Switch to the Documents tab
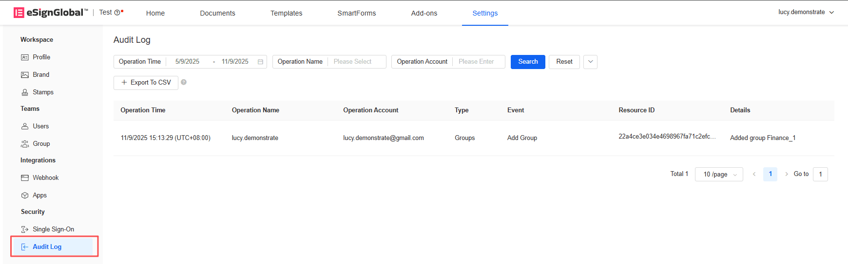 click(x=217, y=13)
